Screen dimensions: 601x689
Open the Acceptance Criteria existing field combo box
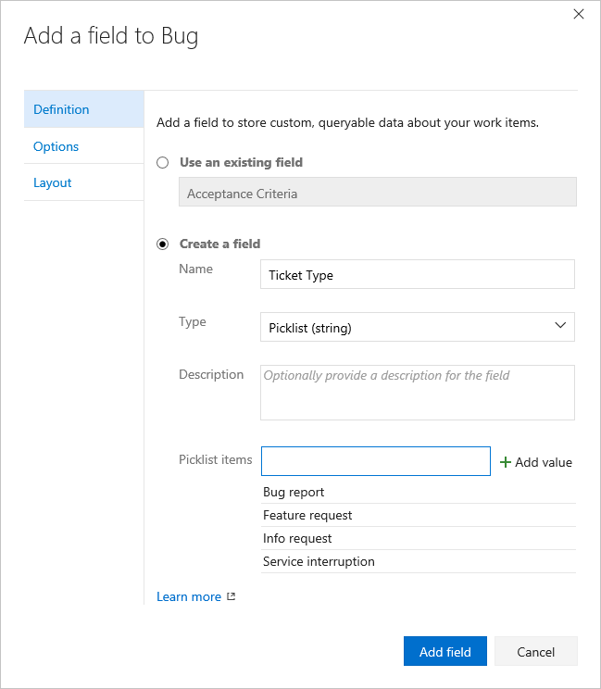(377, 192)
